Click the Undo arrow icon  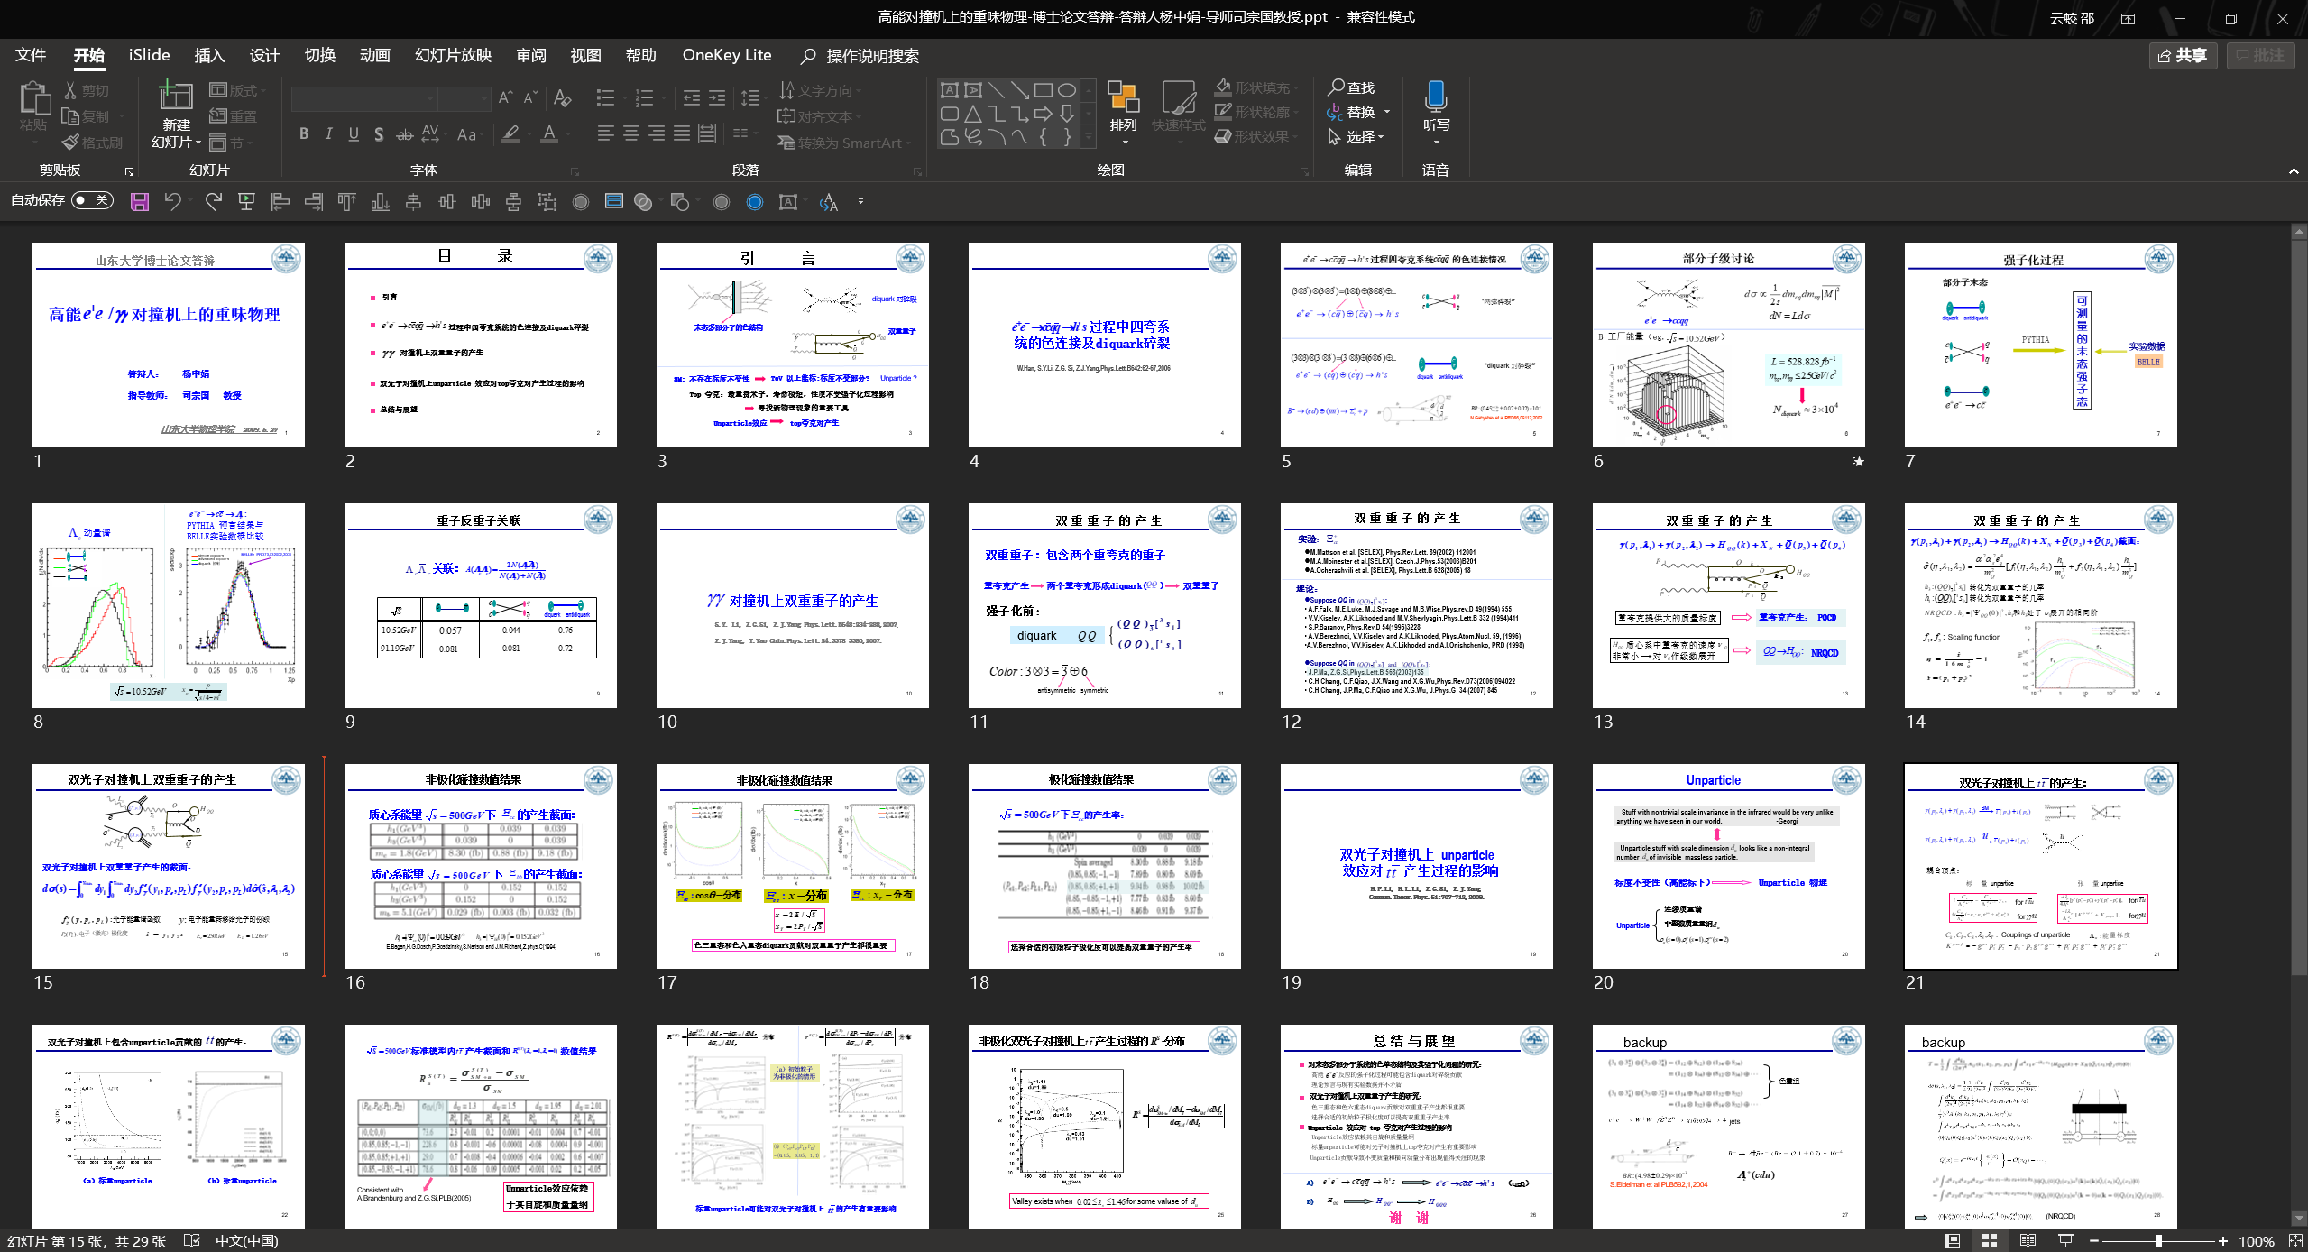tap(172, 201)
